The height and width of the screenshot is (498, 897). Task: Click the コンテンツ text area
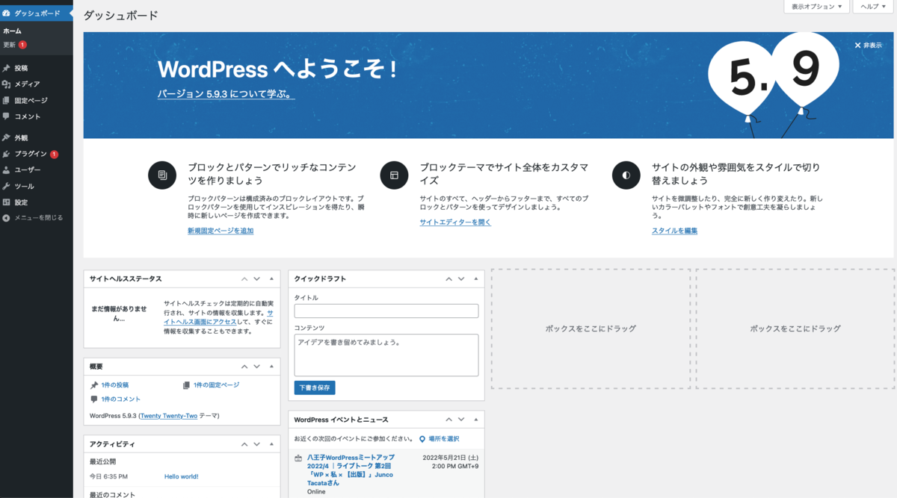click(386, 355)
